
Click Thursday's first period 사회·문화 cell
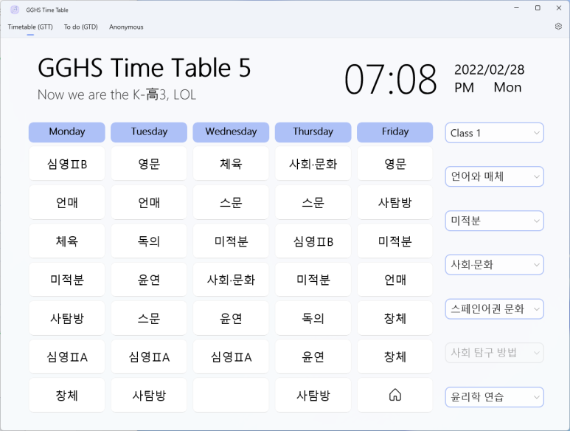(313, 164)
